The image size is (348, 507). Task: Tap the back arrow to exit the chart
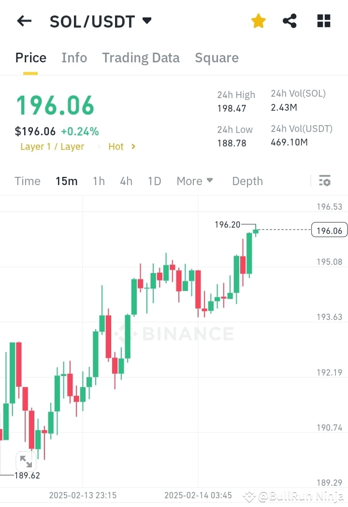tap(24, 21)
